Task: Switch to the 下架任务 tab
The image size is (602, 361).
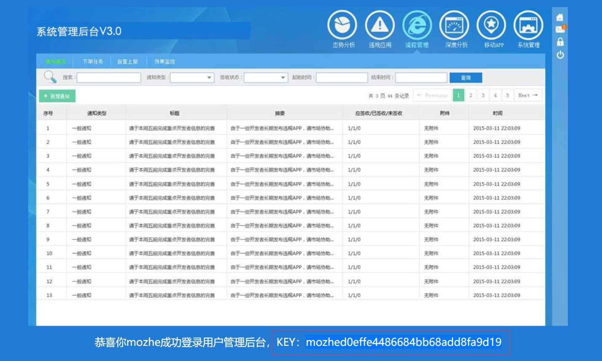Action: coord(93,61)
